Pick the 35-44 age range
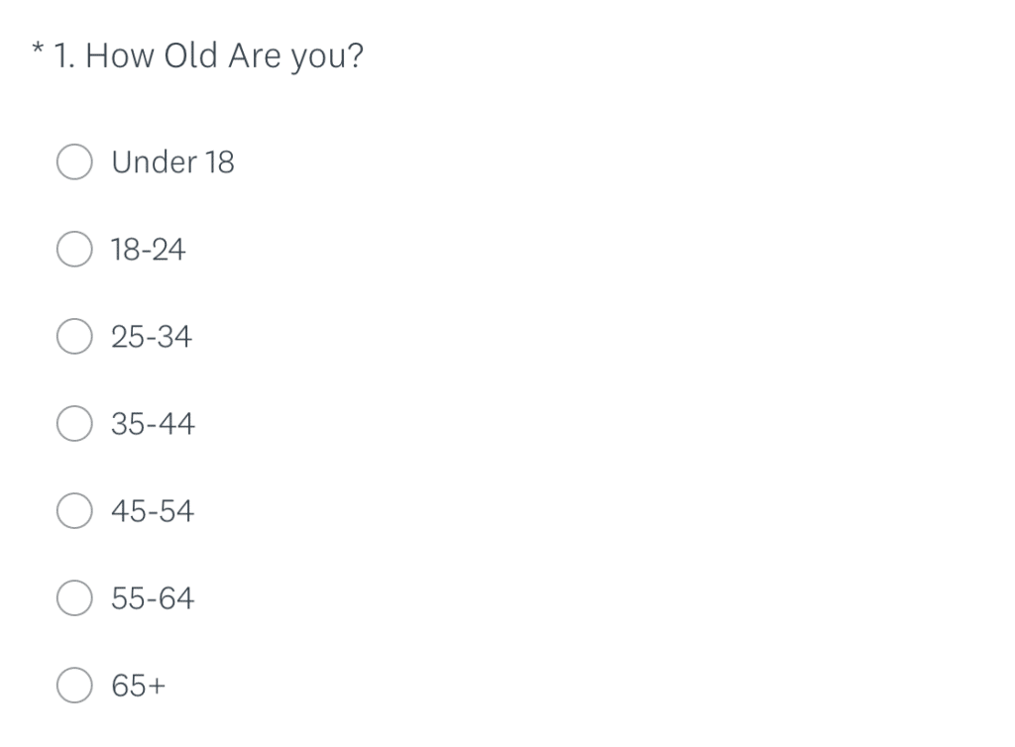 point(73,423)
